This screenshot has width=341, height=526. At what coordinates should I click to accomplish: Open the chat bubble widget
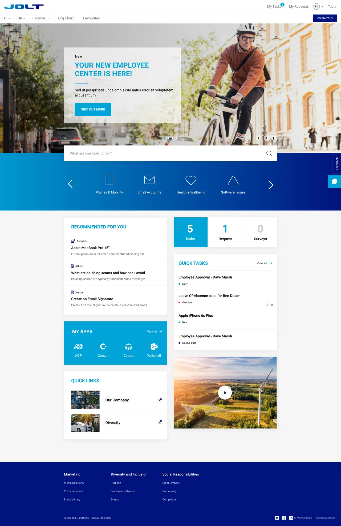[335, 181]
